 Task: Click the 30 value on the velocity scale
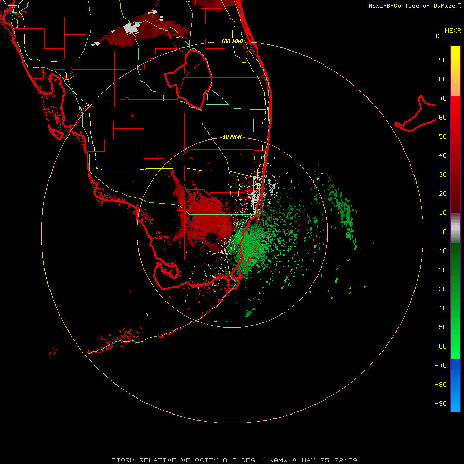pyautogui.click(x=443, y=175)
